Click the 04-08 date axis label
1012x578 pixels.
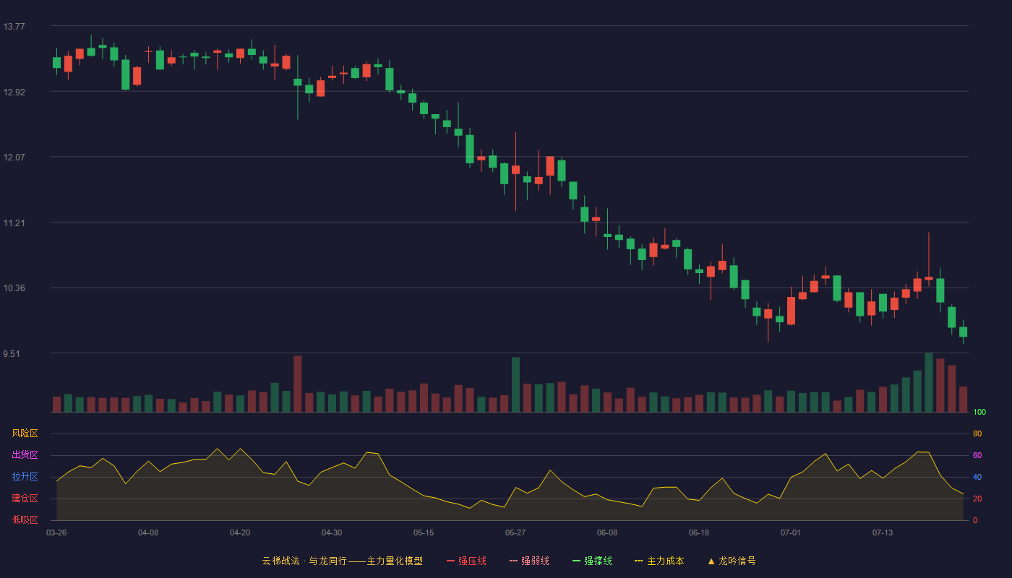(x=148, y=532)
